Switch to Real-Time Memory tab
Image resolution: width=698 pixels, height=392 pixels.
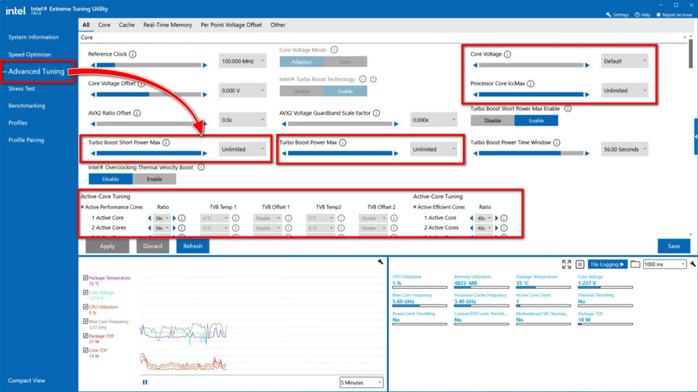tap(168, 25)
